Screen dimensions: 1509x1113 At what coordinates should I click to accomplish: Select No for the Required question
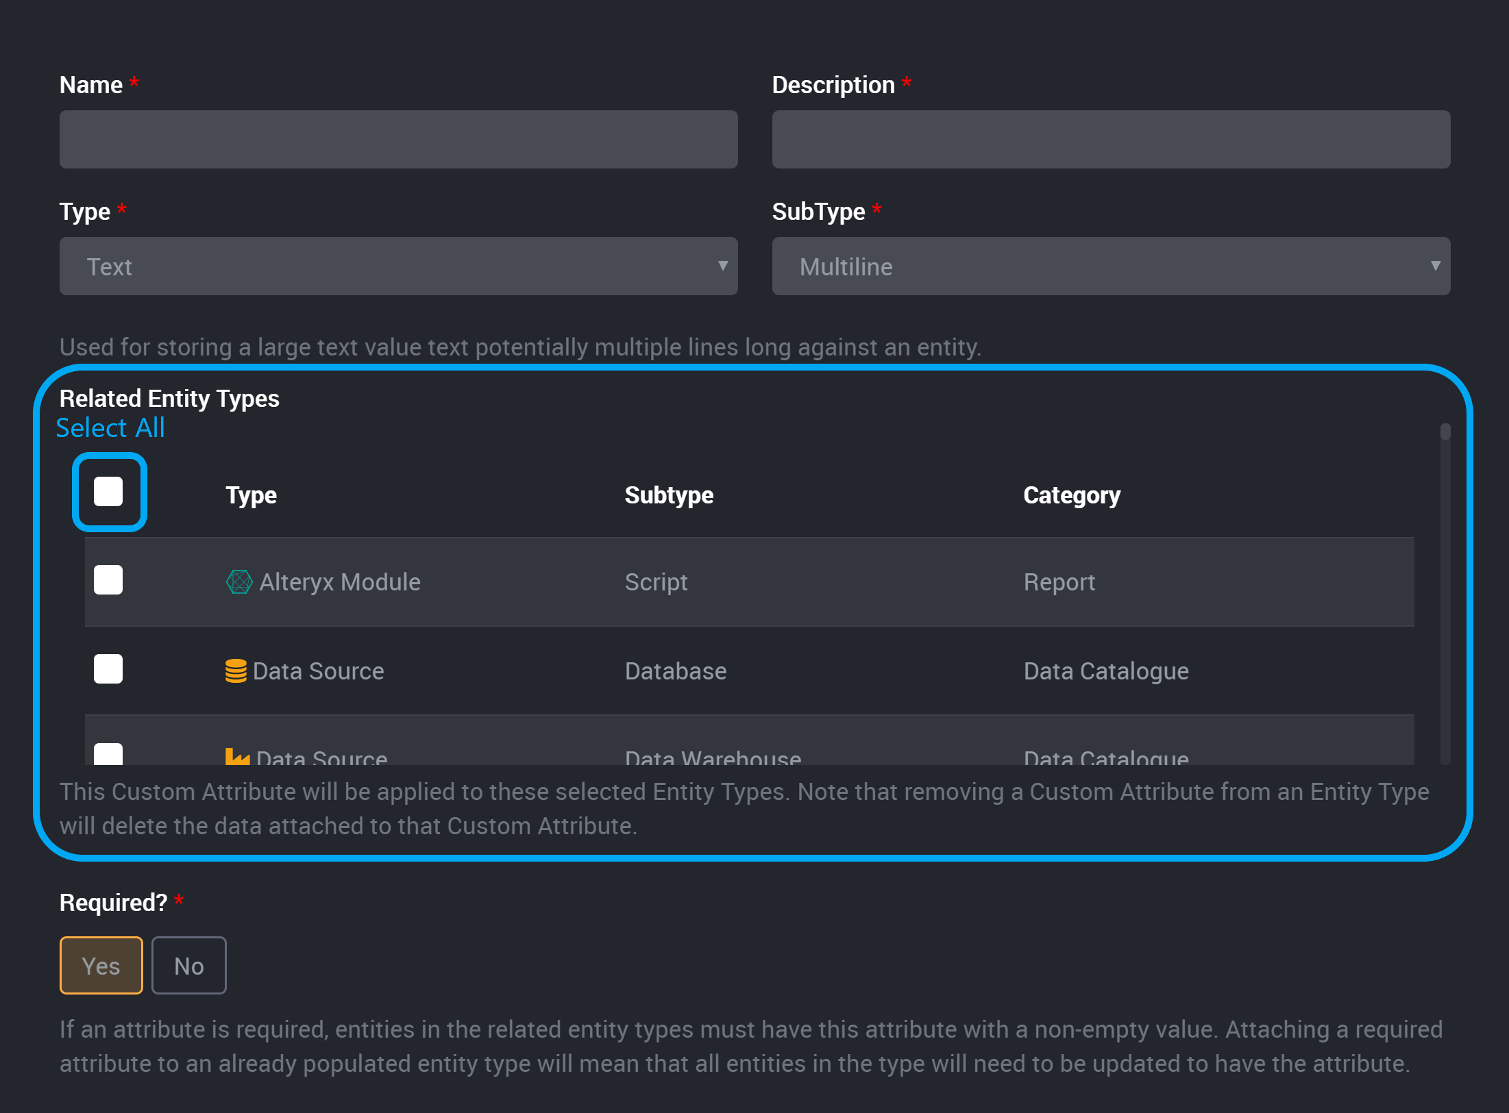point(188,965)
